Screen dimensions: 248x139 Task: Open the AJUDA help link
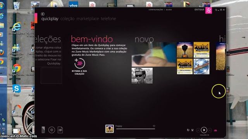pyautogui.click(x=169, y=10)
